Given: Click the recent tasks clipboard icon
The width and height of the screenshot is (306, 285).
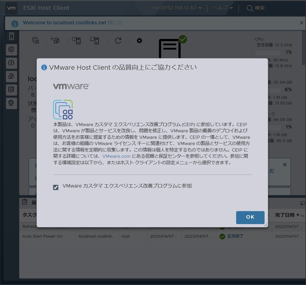Looking at the screenshot, I should pyautogui.click(x=25, y=202).
